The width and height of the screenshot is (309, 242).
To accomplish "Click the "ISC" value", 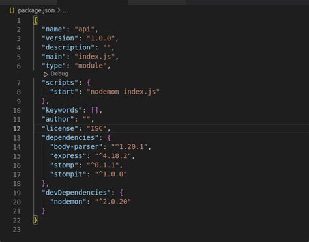I will (x=96, y=128).
